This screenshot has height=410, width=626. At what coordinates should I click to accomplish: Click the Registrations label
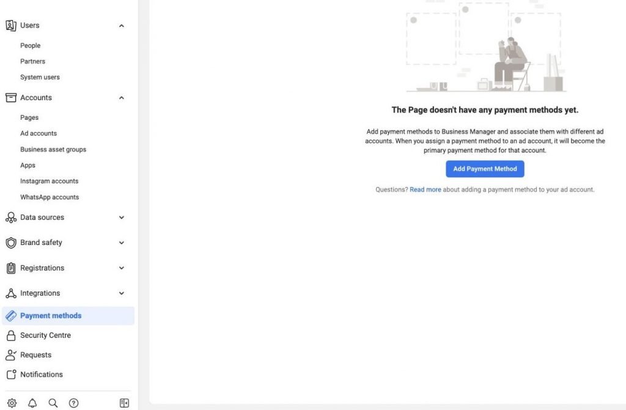tap(42, 268)
